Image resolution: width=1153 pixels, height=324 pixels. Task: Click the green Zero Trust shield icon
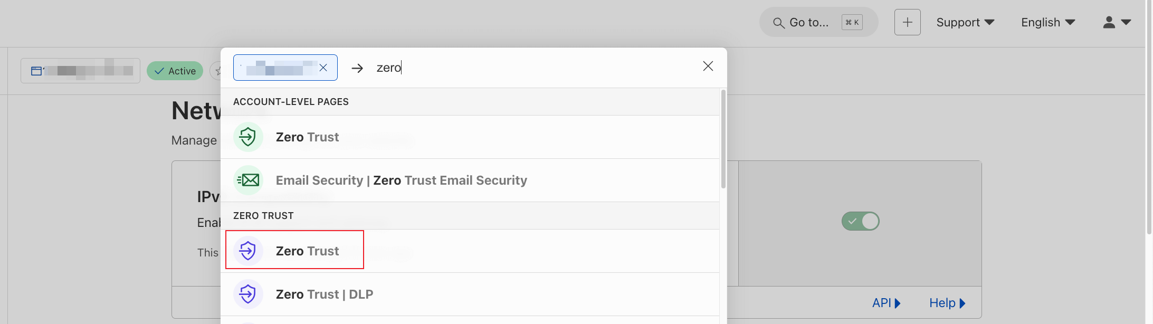click(x=248, y=137)
